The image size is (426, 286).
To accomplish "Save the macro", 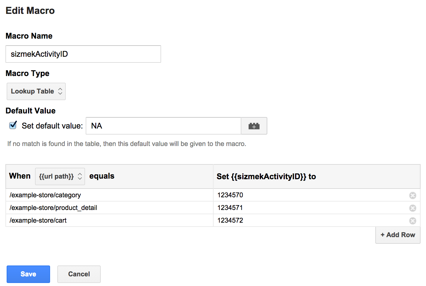I will point(28,274).
